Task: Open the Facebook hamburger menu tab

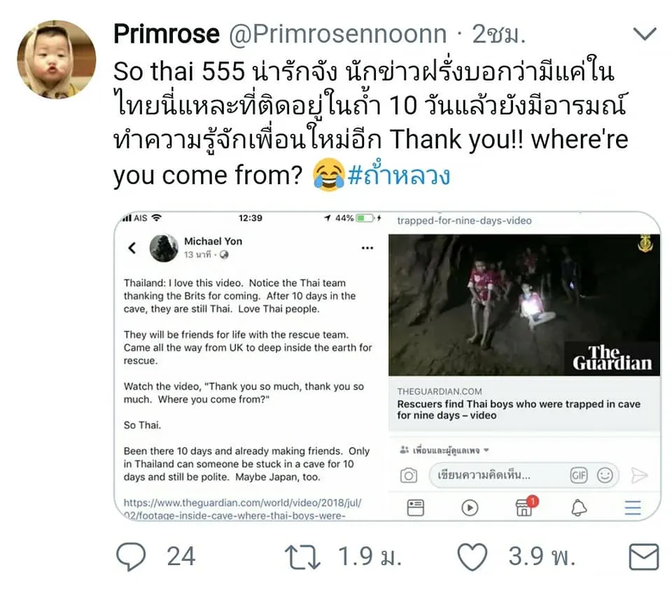Action: coord(633,508)
